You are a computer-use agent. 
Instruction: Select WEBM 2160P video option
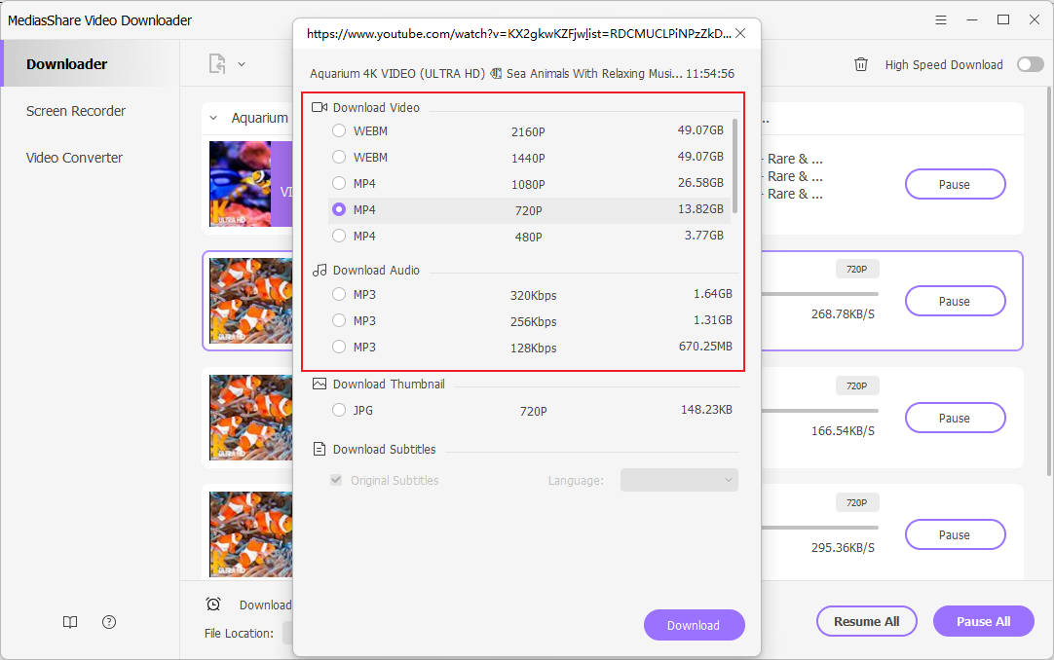tap(339, 130)
